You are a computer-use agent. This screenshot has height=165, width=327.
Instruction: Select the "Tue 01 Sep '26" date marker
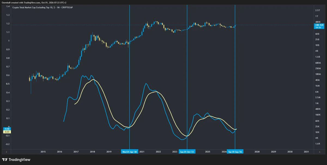[235, 152]
